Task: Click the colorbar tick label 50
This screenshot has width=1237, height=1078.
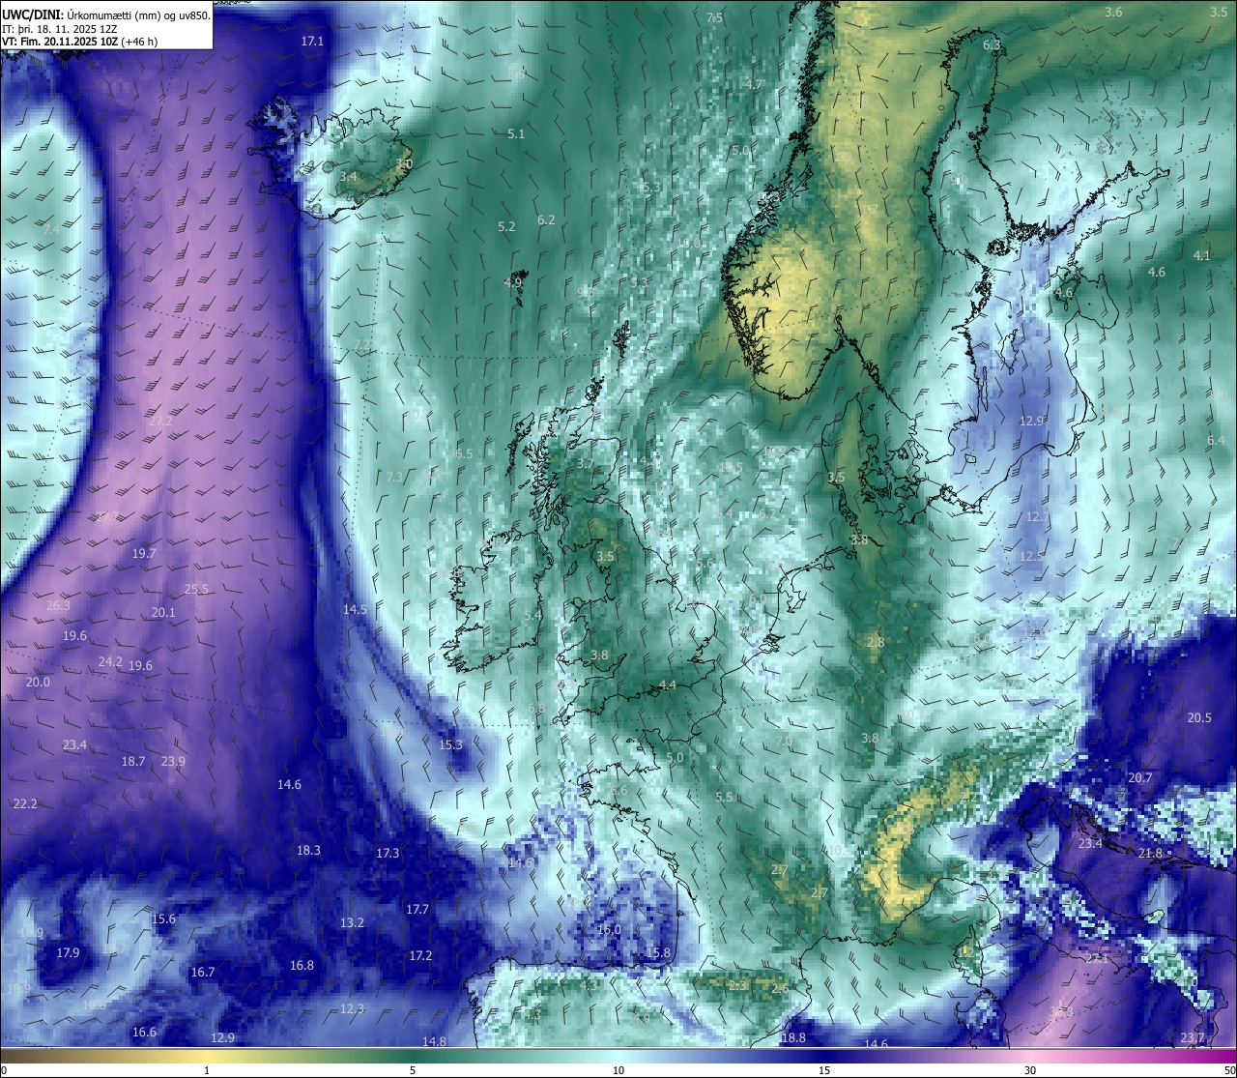Action: pyautogui.click(x=1229, y=1070)
